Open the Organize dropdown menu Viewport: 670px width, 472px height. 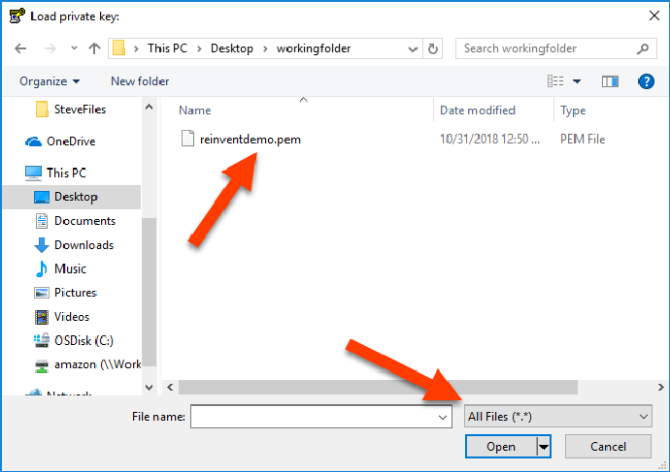coord(50,81)
